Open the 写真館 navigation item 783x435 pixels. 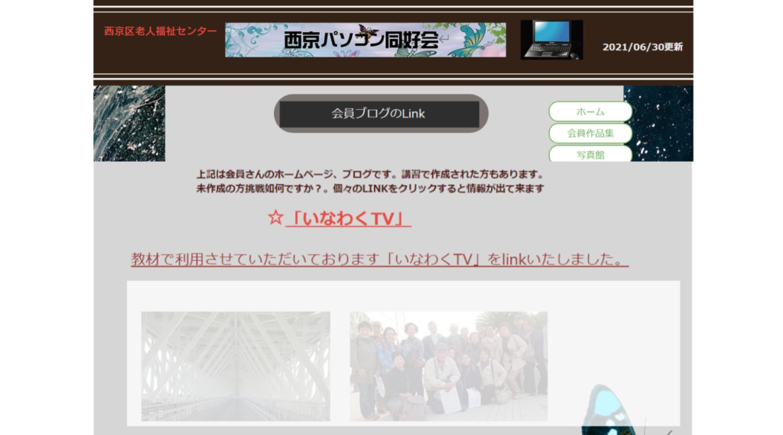point(590,153)
